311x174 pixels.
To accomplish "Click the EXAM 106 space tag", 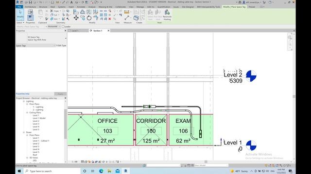I will pos(183,130).
